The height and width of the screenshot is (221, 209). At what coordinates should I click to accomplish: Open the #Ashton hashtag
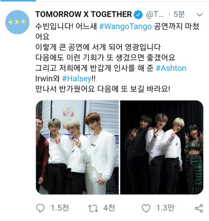pyautogui.click(x=171, y=68)
